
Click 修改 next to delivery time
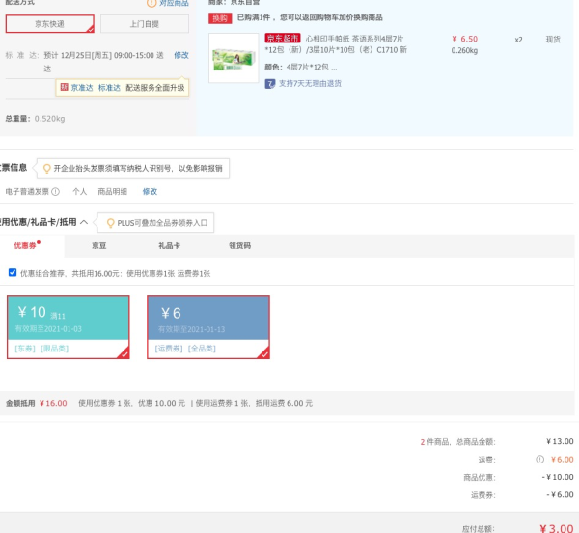pos(181,55)
